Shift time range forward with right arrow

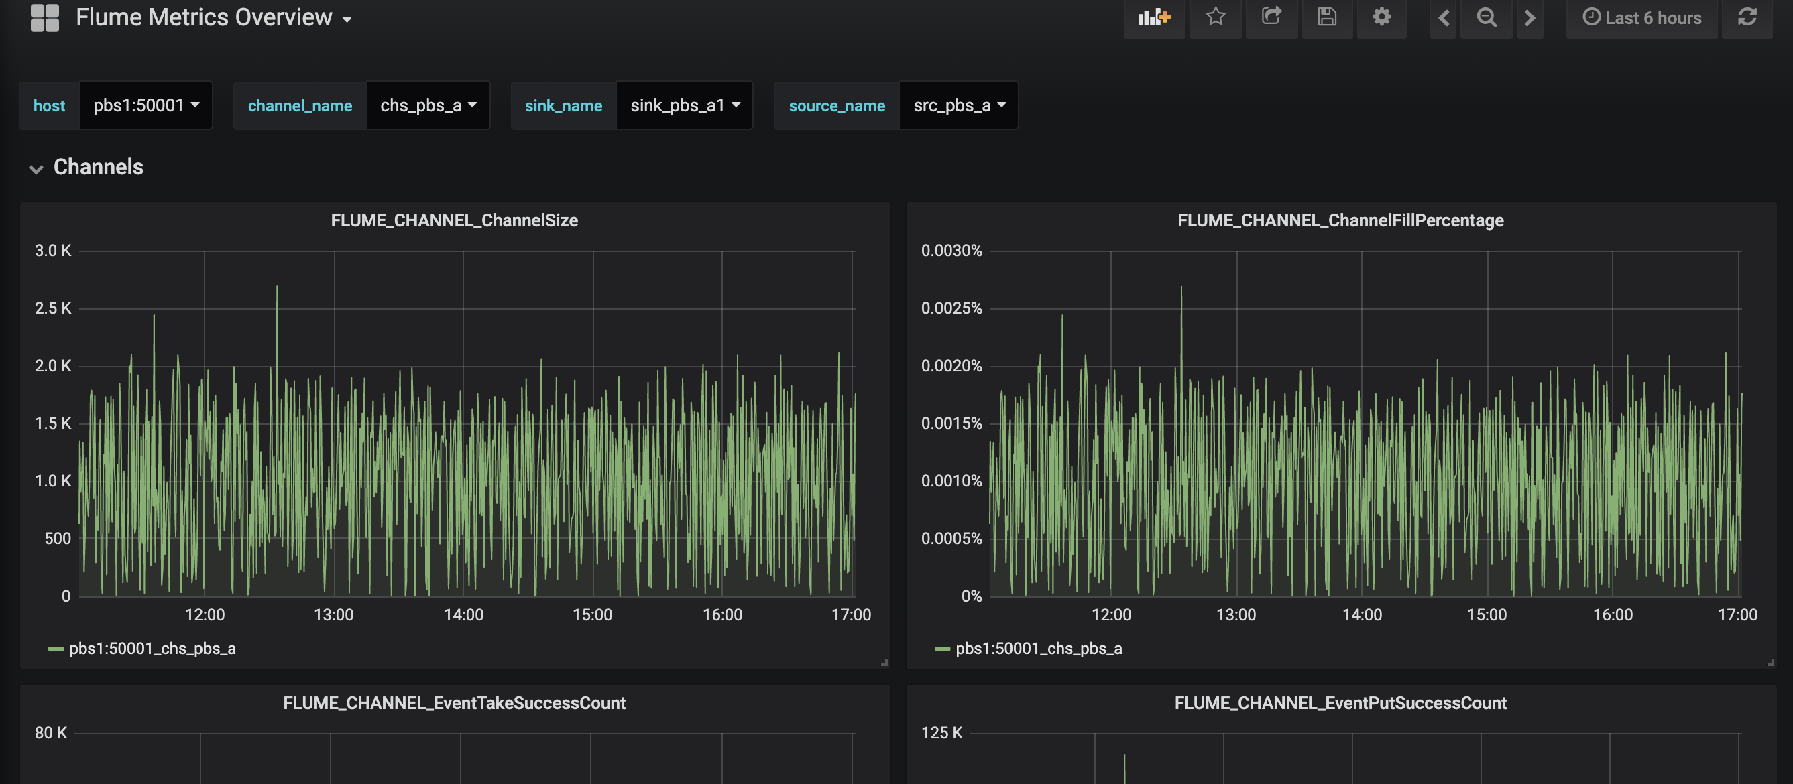[1529, 17]
